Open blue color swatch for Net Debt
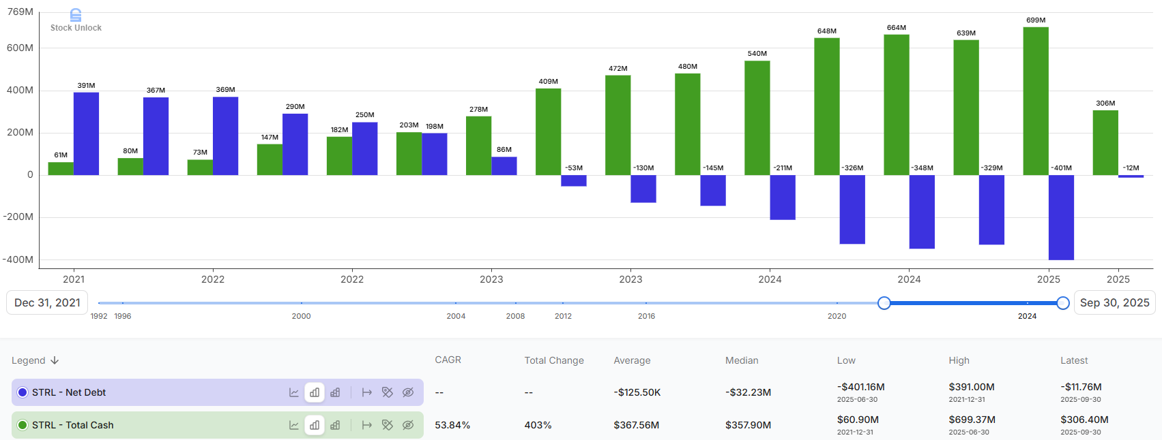 click(x=23, y=392)
